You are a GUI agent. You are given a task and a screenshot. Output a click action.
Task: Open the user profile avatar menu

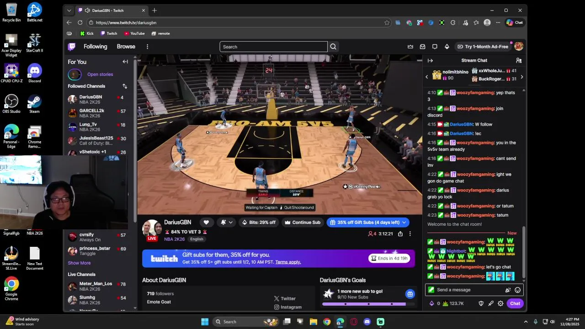tap(519, 47)
